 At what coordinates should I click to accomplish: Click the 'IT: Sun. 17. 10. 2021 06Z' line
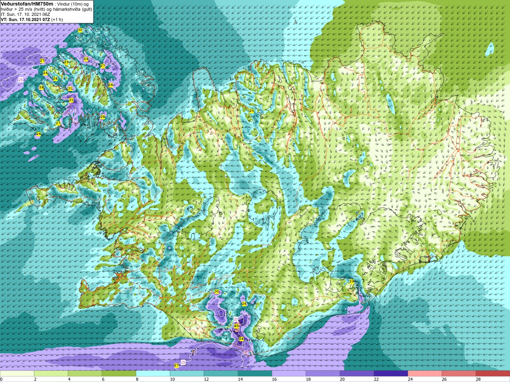point(25,14)
